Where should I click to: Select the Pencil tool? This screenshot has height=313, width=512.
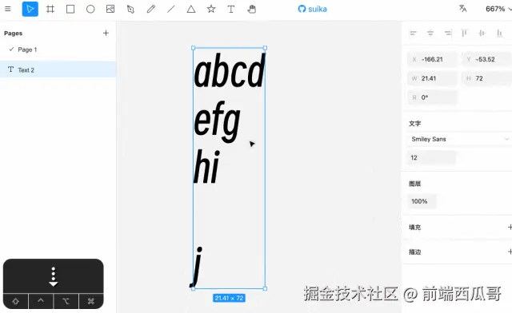(151, 9)
